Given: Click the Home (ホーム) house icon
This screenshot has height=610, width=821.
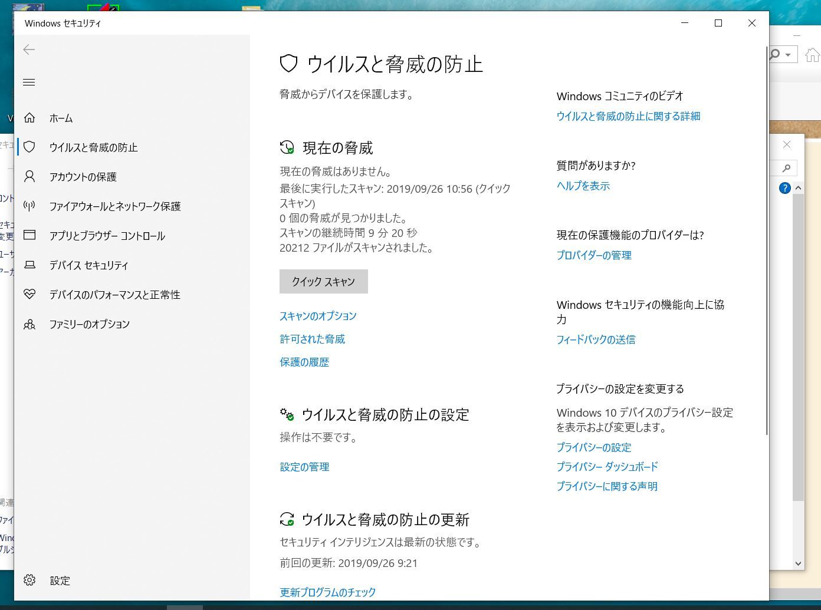Looking at the screenshot, I should 29,118.
